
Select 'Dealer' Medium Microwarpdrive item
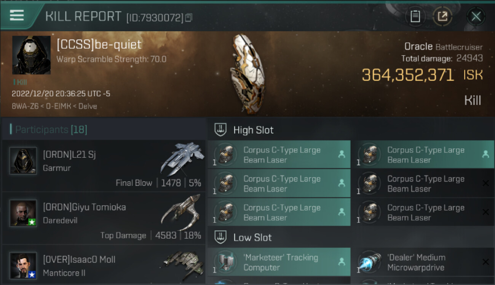tap(423, 262)
